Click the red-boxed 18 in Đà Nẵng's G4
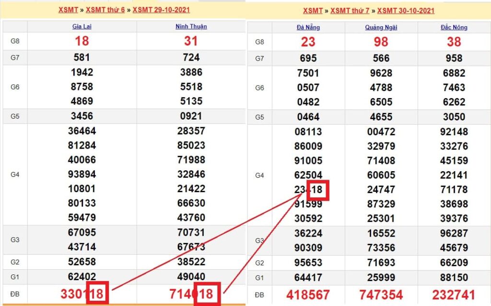491x306 pixels. pyautogui.click(x=317, y=190)
